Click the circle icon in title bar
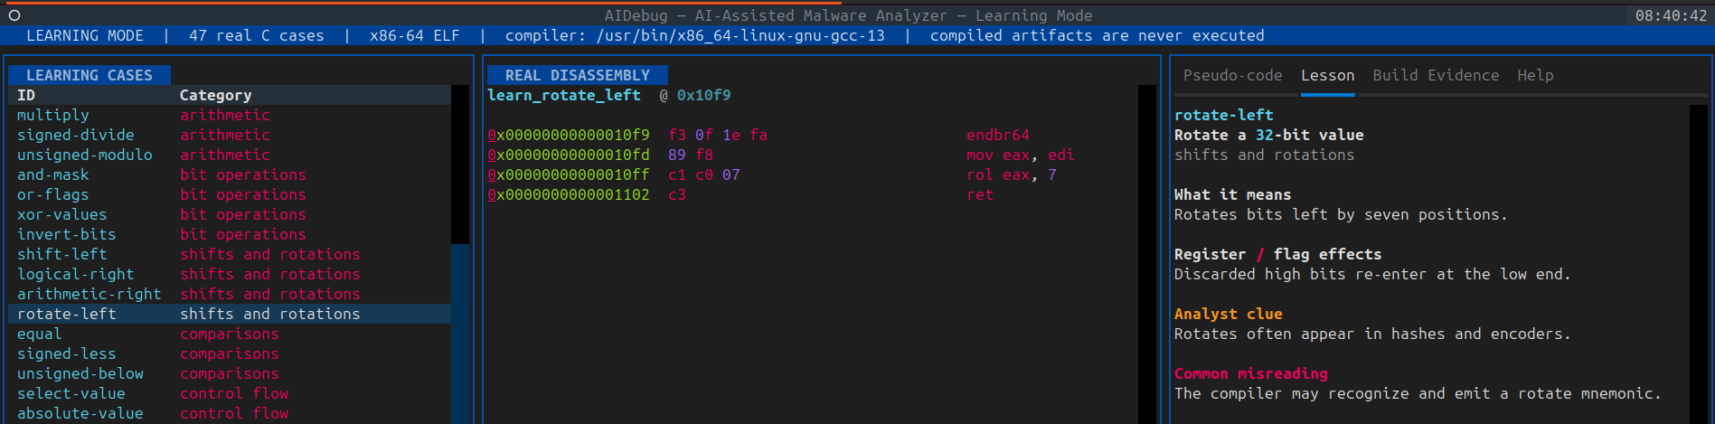 [14, 15]
